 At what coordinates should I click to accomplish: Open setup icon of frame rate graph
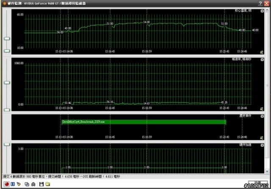[262, 109]
